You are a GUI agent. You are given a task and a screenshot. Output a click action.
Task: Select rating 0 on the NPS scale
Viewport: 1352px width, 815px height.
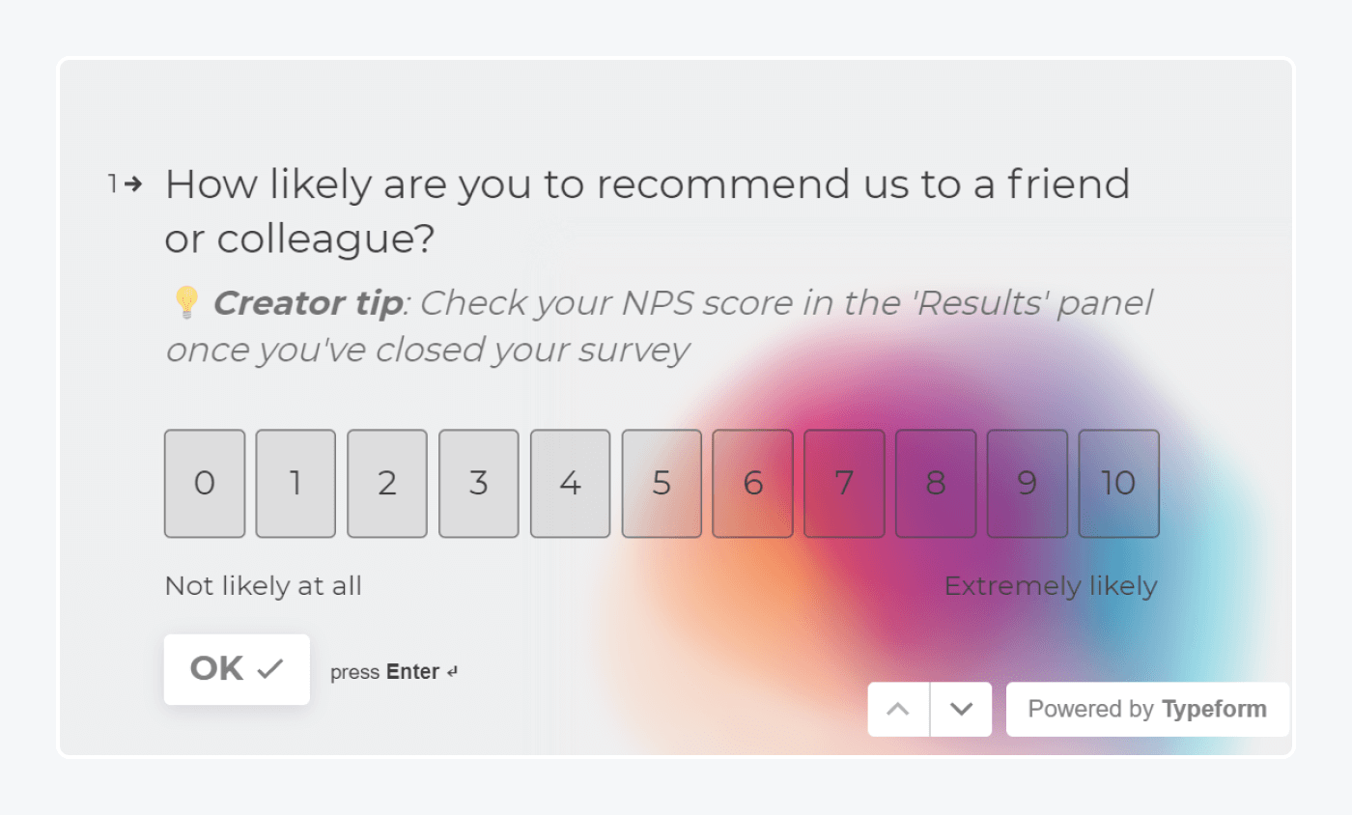tap(204, 483)
